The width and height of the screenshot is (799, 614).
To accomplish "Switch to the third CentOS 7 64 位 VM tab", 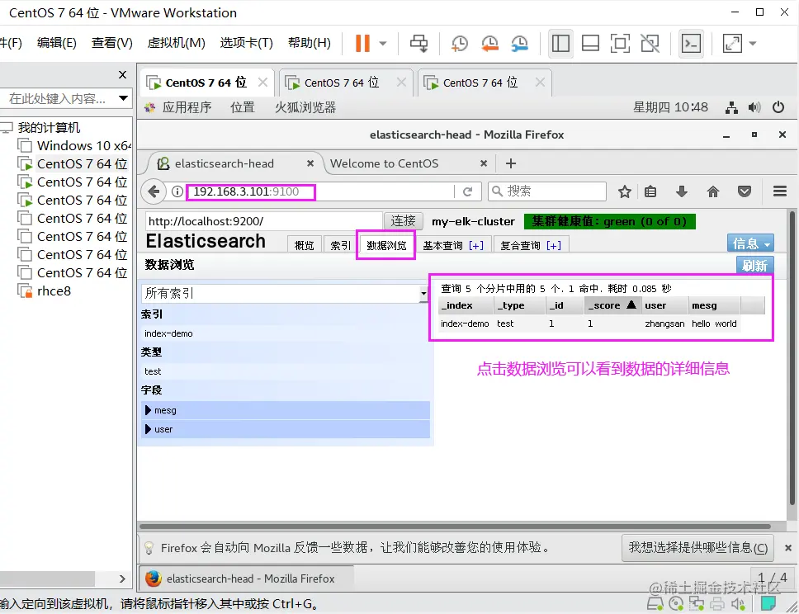I will 480,83.
